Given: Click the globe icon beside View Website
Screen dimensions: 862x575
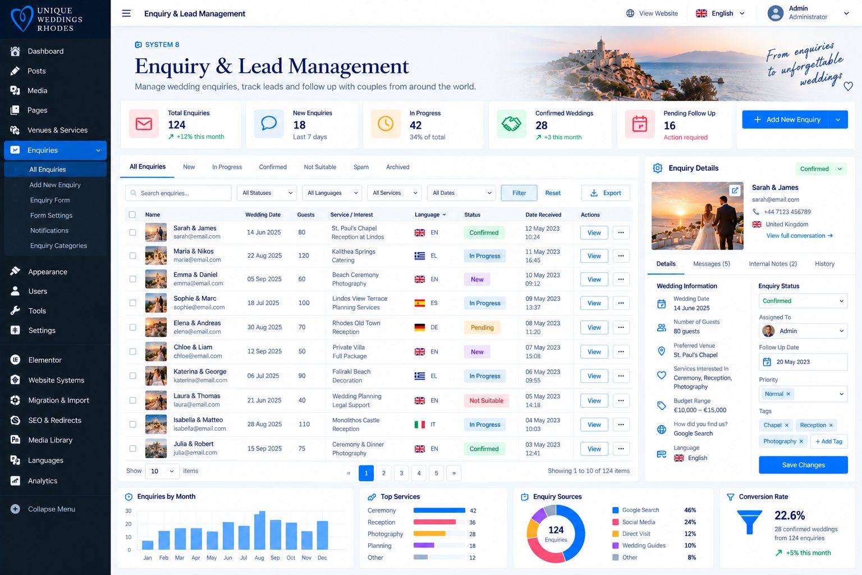Looking at the screenshot, I should click(x=630, y=13).
